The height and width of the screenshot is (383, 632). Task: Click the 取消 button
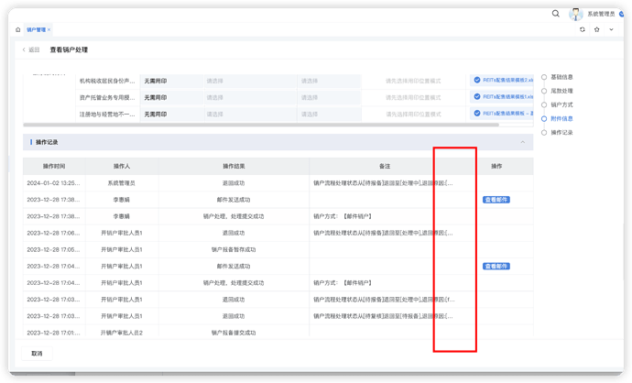(37, 354)
